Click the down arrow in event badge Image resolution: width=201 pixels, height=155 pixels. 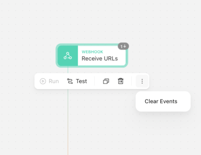125,46
